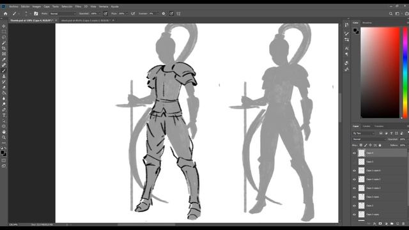Select the Capa 3 layer row

pyautogui.click(x=380, y=162)
